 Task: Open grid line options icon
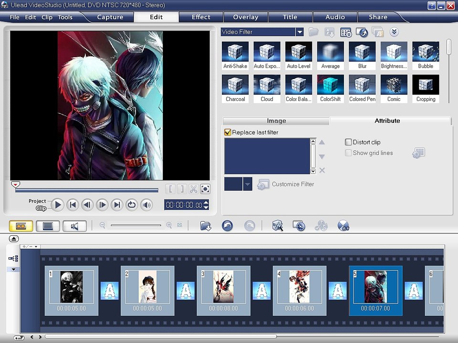[418, 153]
